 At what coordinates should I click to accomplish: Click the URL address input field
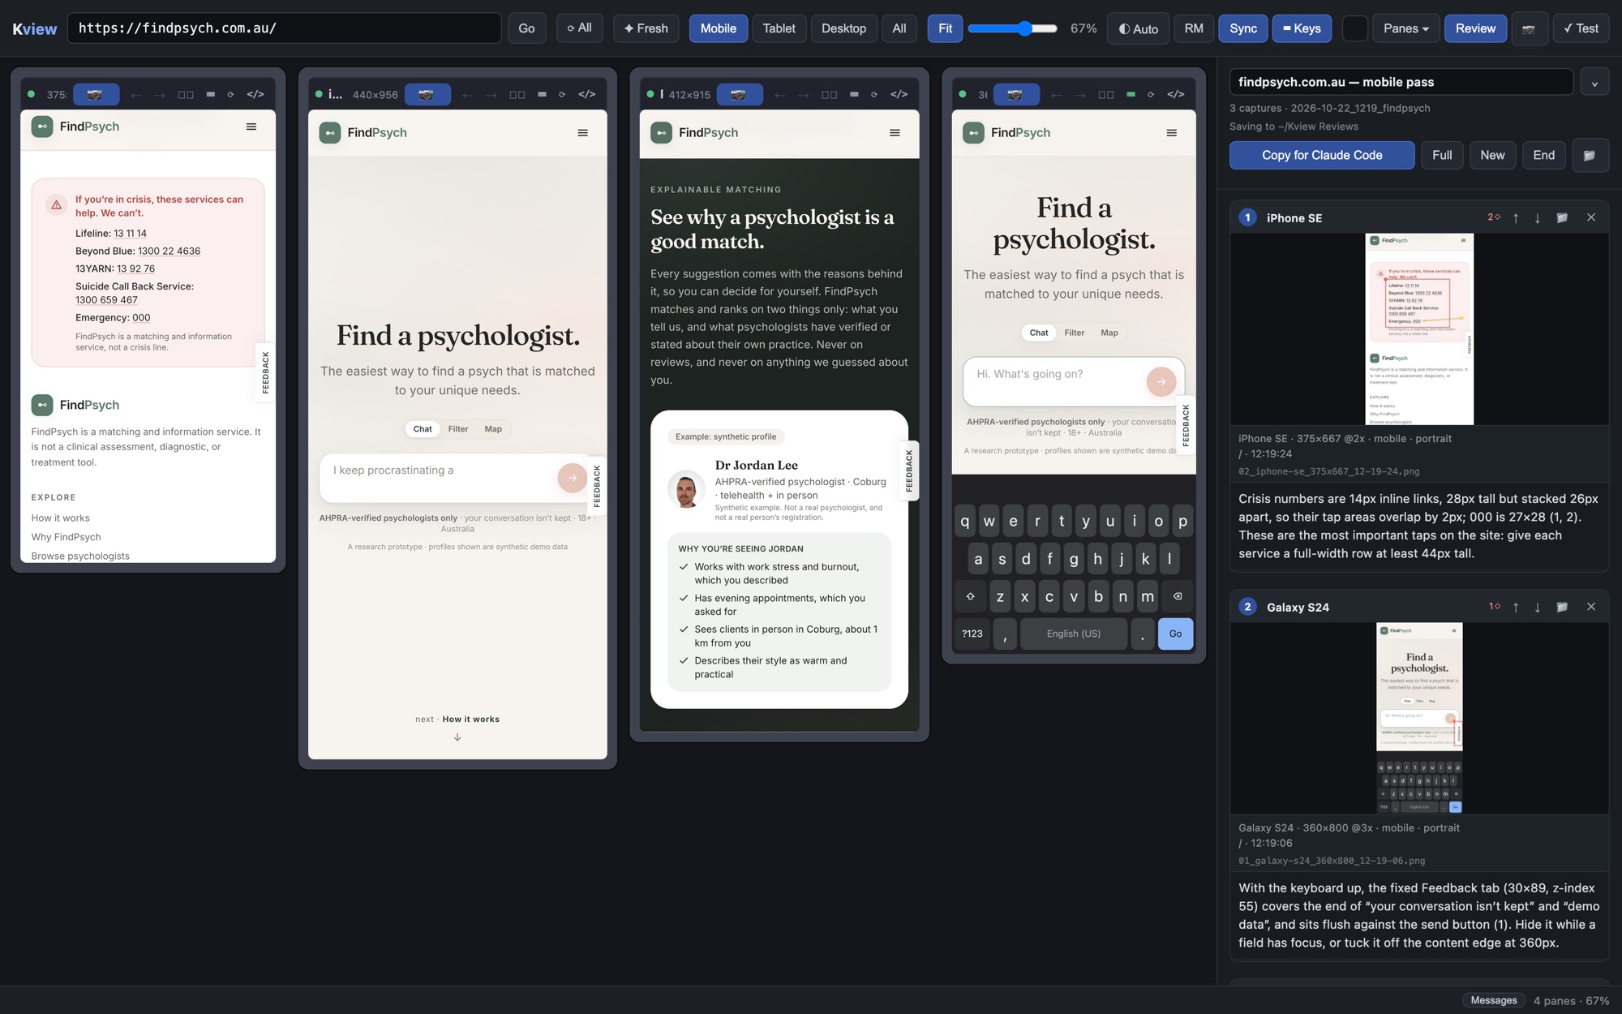click(284, 28)
